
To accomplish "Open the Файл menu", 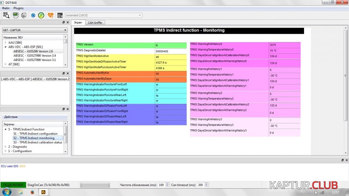I will point(6,8).
